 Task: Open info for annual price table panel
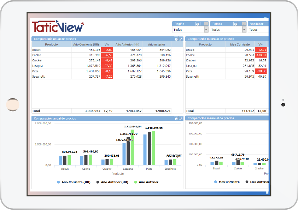coord(176,39)
